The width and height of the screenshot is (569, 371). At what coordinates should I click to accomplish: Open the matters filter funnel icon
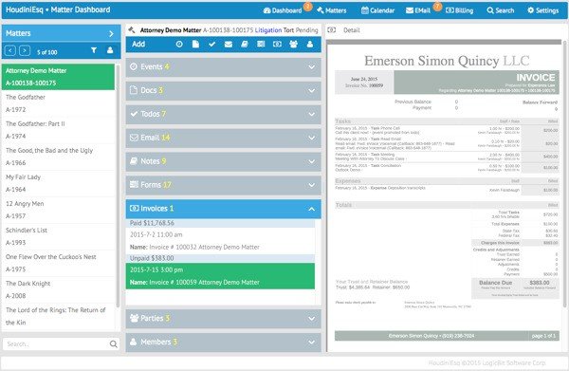pyautogui.click(x=94, y=50)
